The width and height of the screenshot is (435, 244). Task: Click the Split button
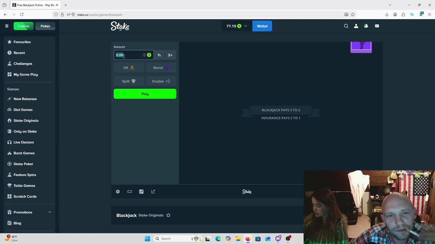point(129,81)
